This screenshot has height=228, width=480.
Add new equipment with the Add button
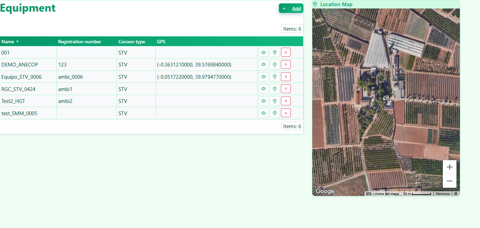point(291,9)
